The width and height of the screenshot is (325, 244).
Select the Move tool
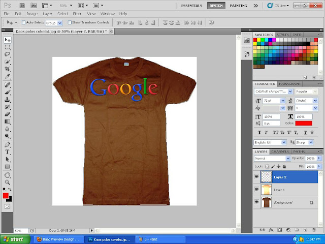click(x=7, y=40)
